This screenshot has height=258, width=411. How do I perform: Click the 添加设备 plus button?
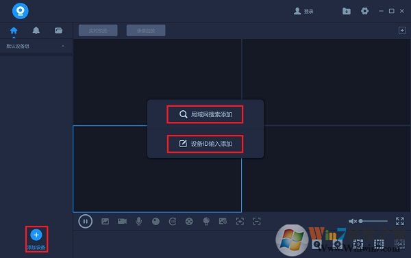tap(36, 235)
